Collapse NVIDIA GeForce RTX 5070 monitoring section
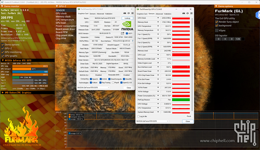 pos(3,60)
